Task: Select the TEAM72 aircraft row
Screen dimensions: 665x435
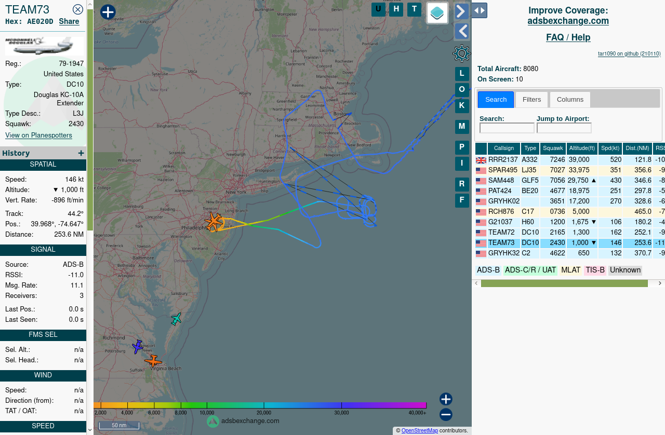Action: tap(570, 233)
